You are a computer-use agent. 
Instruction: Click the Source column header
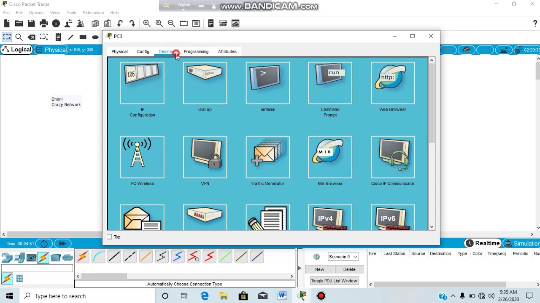[x=418, y=254]
